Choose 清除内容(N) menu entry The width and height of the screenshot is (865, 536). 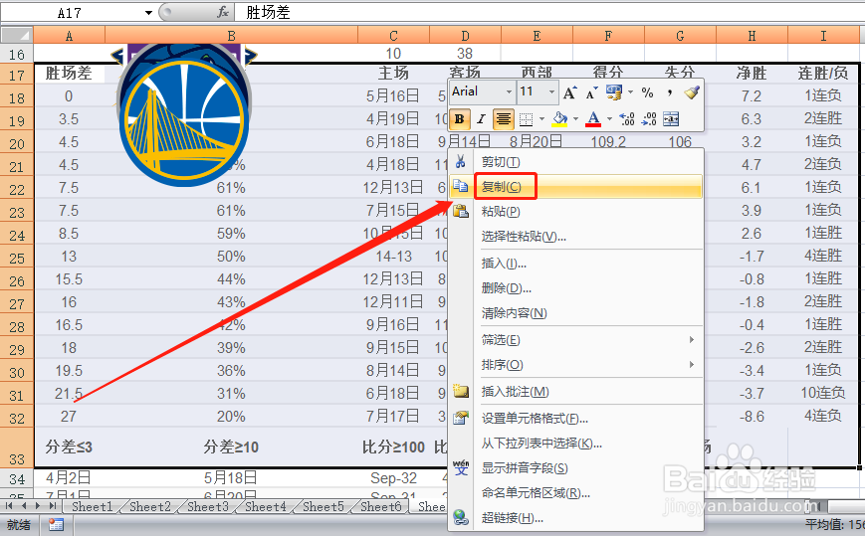click(575, 313)
